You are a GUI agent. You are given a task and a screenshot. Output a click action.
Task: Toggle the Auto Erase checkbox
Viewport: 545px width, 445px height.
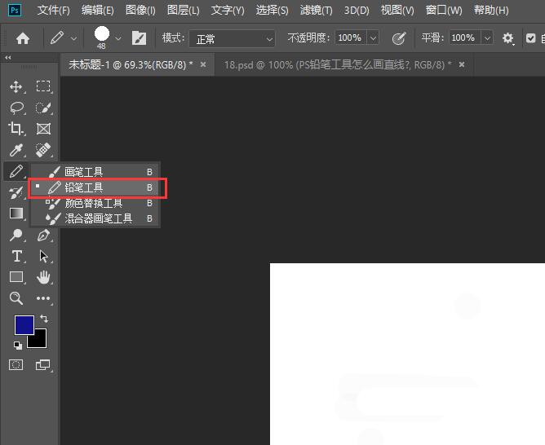point(531,37)
